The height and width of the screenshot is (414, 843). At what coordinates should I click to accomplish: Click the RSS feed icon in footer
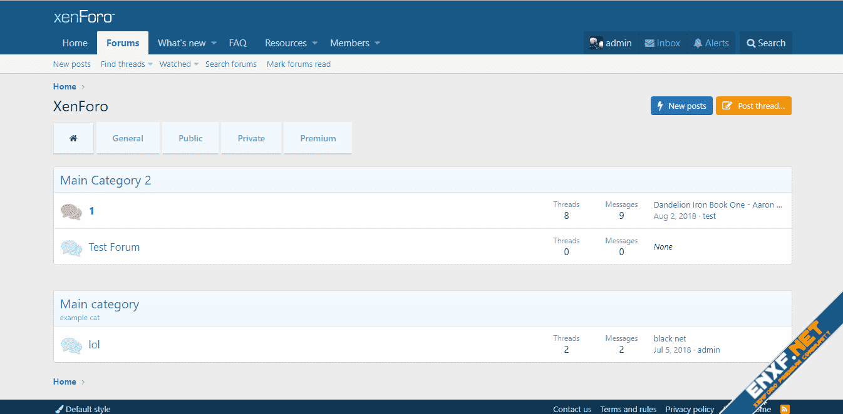pos(785,409)
